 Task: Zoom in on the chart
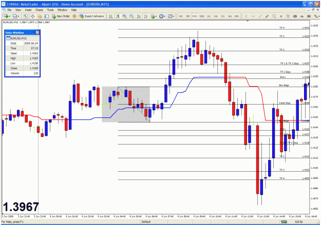[124, 16]
